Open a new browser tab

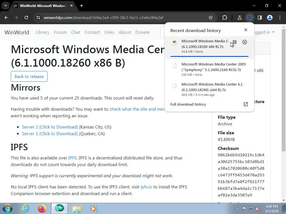(82, 6)
